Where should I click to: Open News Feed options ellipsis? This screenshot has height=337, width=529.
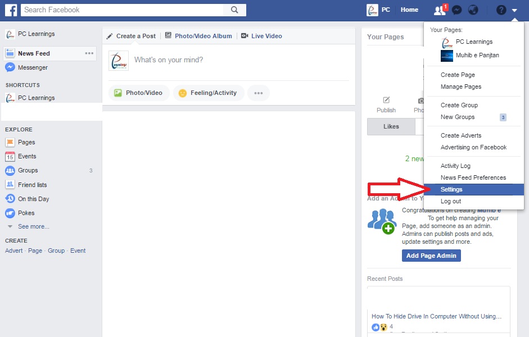(x=89, y=53)
